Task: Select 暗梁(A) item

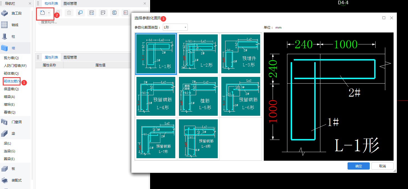Action: 9,97
